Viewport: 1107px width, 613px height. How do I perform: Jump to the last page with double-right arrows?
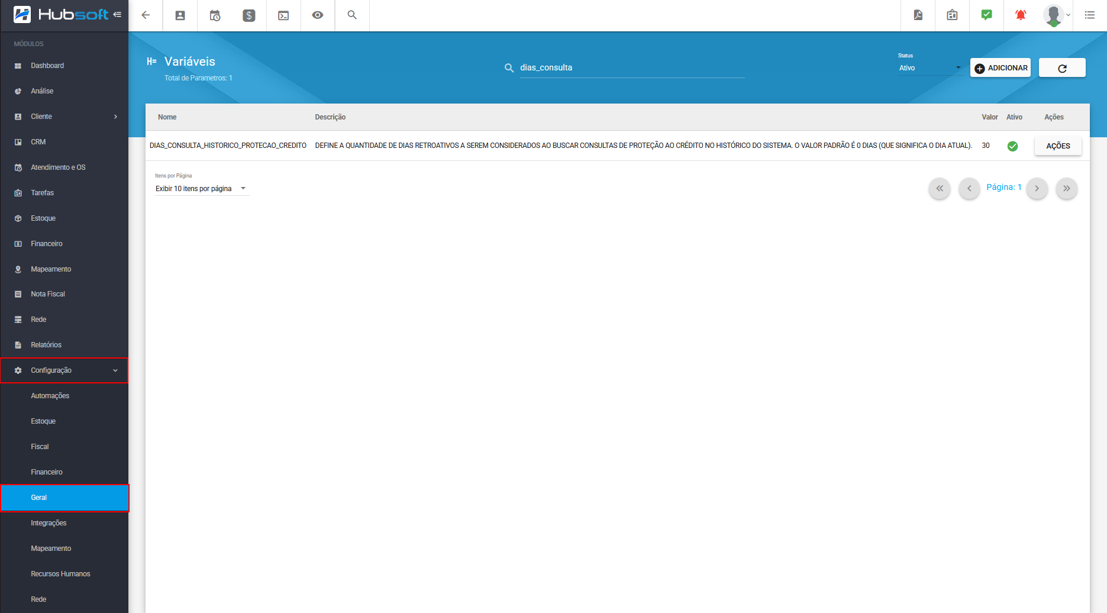[x=1066, y=189]
